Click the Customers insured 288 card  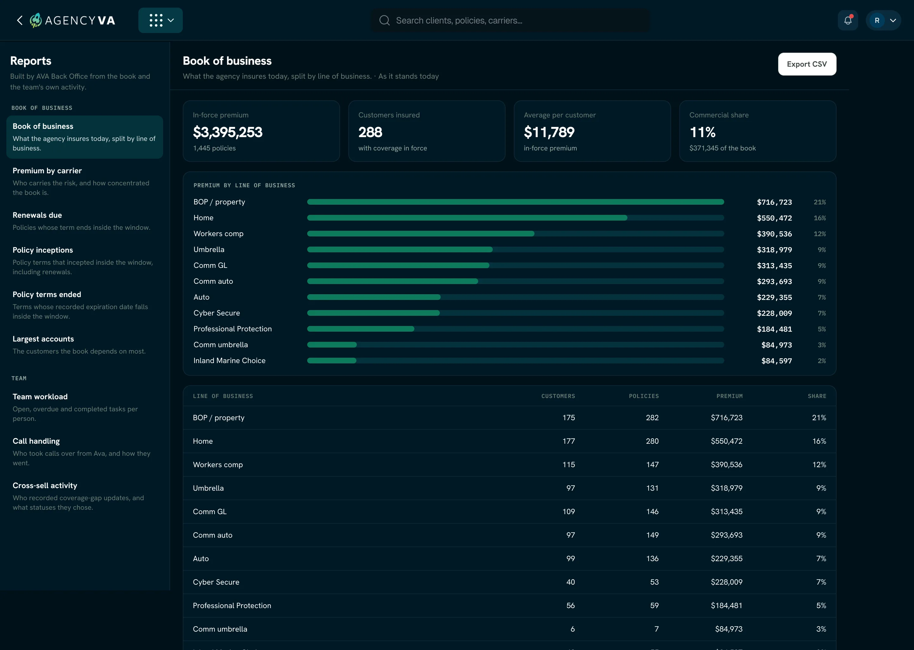[x=427, y=131]
